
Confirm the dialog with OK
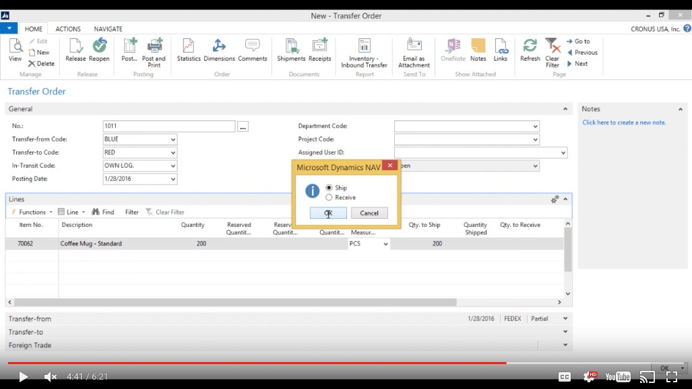(x=328, y=213)
